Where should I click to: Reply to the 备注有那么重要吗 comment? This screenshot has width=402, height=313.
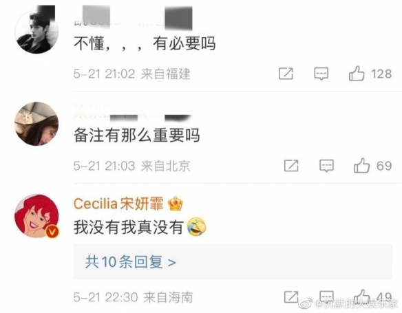pos(326,166)
